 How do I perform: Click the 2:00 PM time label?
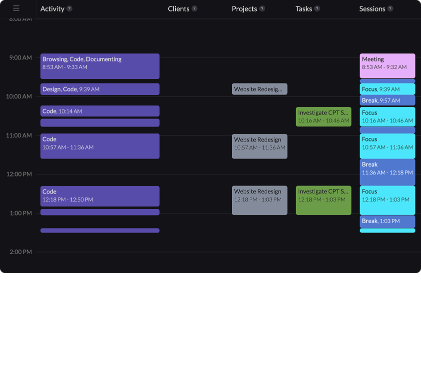coord(20,252)
